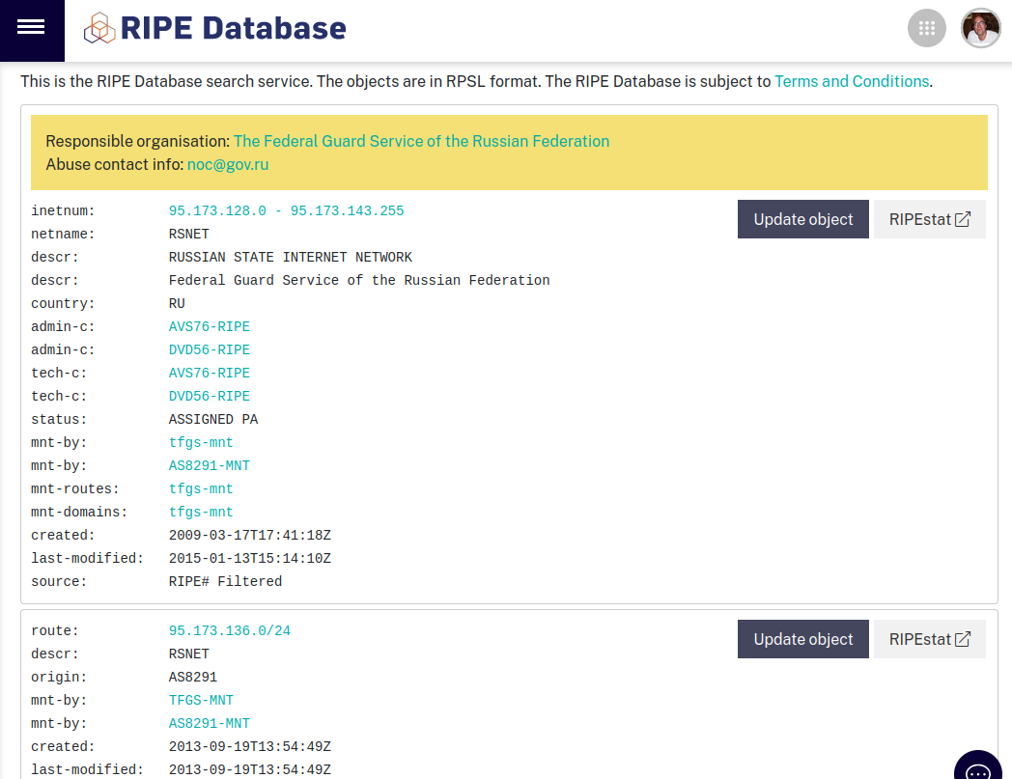Select created date 2009-03-17T17:41:18Z

250,536
